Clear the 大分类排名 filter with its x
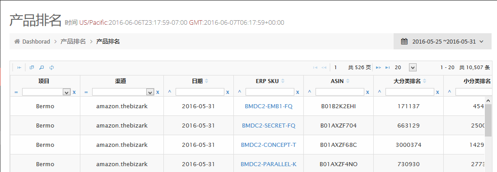The width and height of the screenshot is (497, 172). click(438, 92)
